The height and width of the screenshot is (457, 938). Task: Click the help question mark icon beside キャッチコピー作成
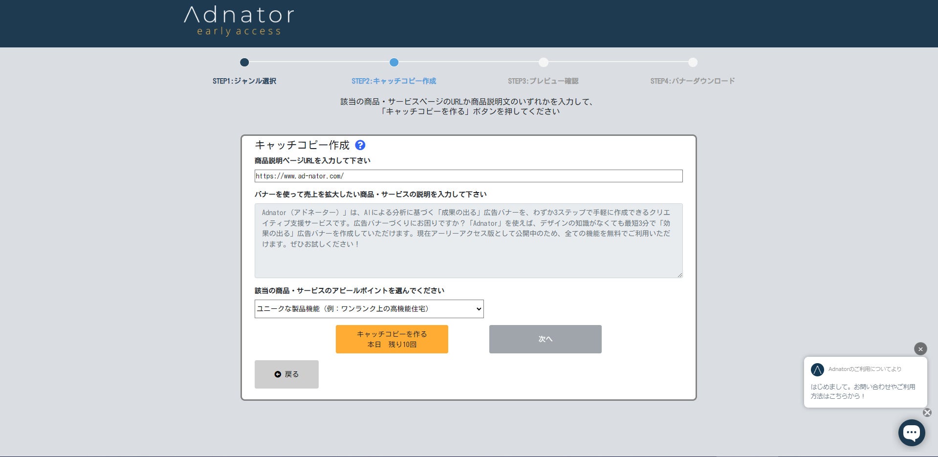pos(360,145)
